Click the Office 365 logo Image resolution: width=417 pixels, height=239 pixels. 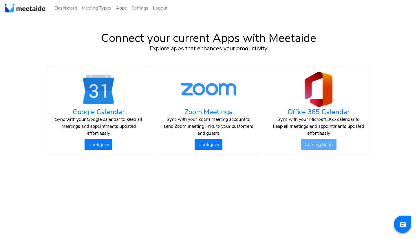point(319,89)
